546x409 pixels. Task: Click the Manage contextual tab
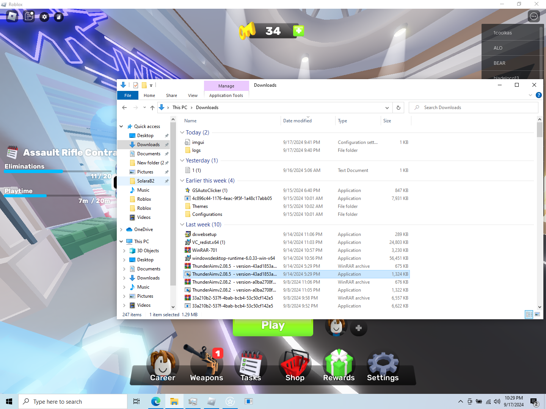[x=226, y=86]
